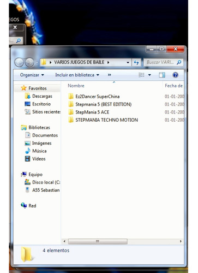Viewport: 198px width, 273px height.
Task: Open the view options dropdown arrow
Action: [x=149, y=75]
